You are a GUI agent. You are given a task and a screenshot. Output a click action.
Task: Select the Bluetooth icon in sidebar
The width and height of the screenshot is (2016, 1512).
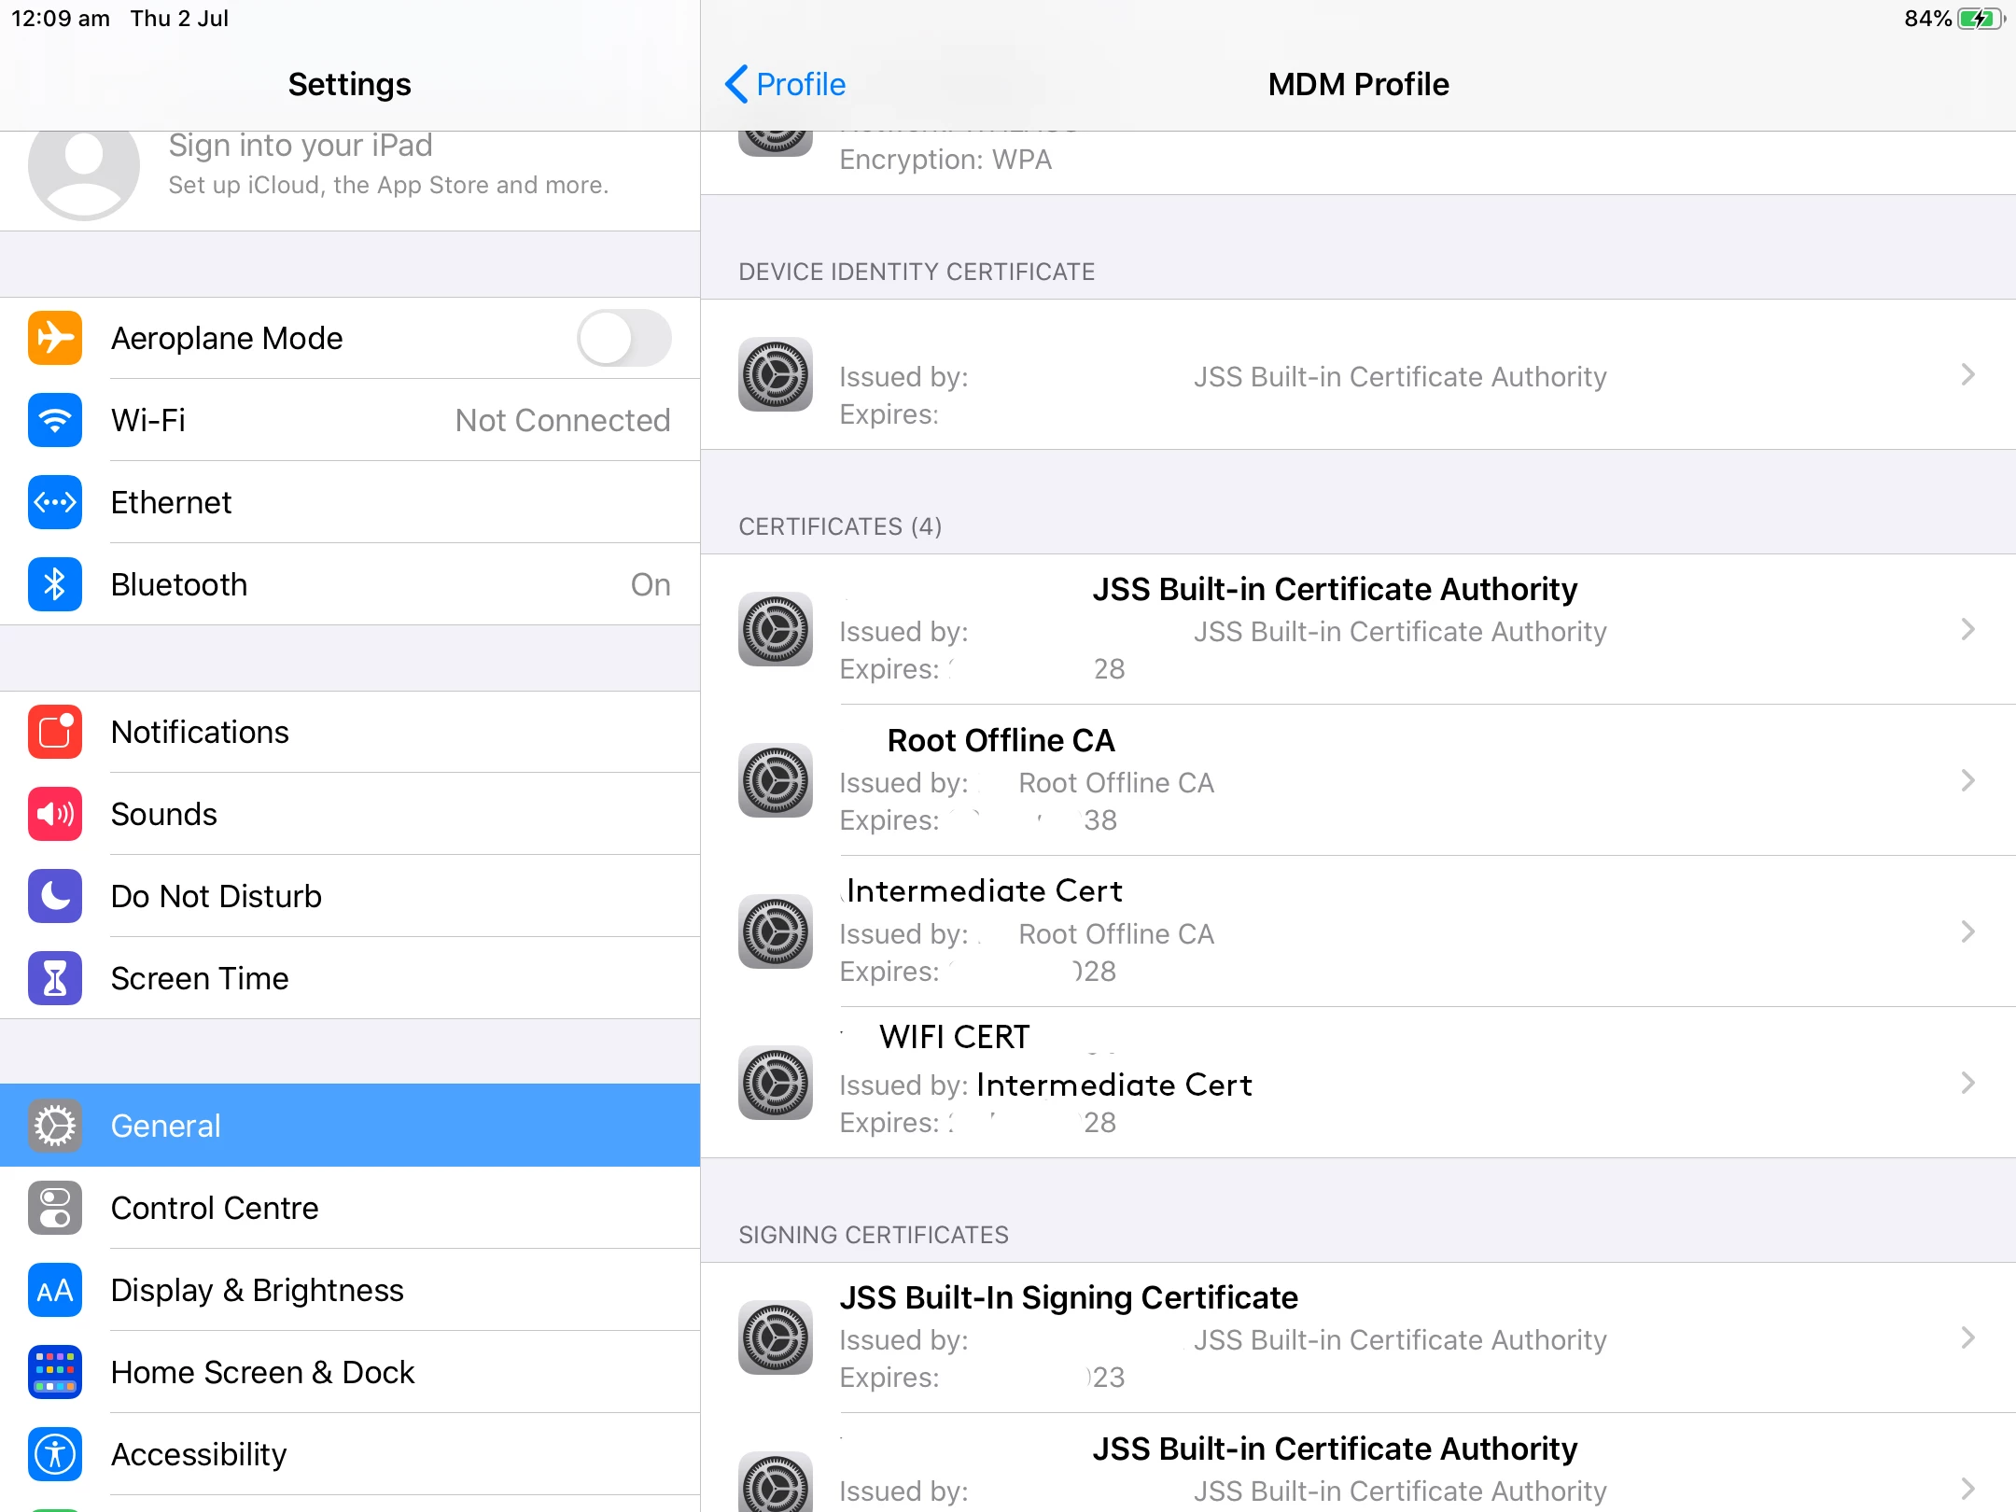pos(55,584)
